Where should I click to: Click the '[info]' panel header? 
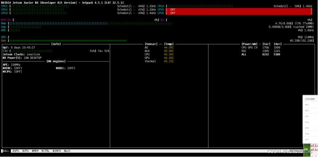[x=56, y=44]
